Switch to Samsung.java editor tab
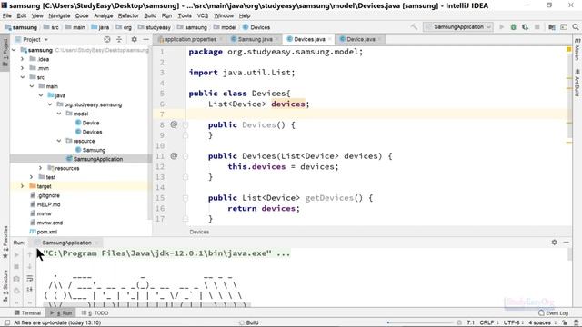Viewport: 582px width, 327px height. 255,39
